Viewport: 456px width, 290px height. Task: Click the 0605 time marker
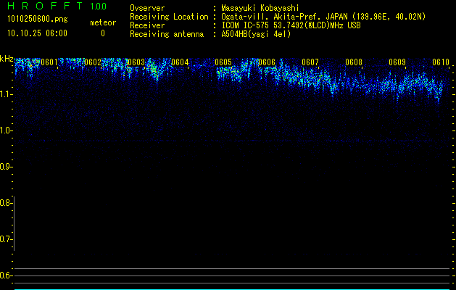point(223,62)
